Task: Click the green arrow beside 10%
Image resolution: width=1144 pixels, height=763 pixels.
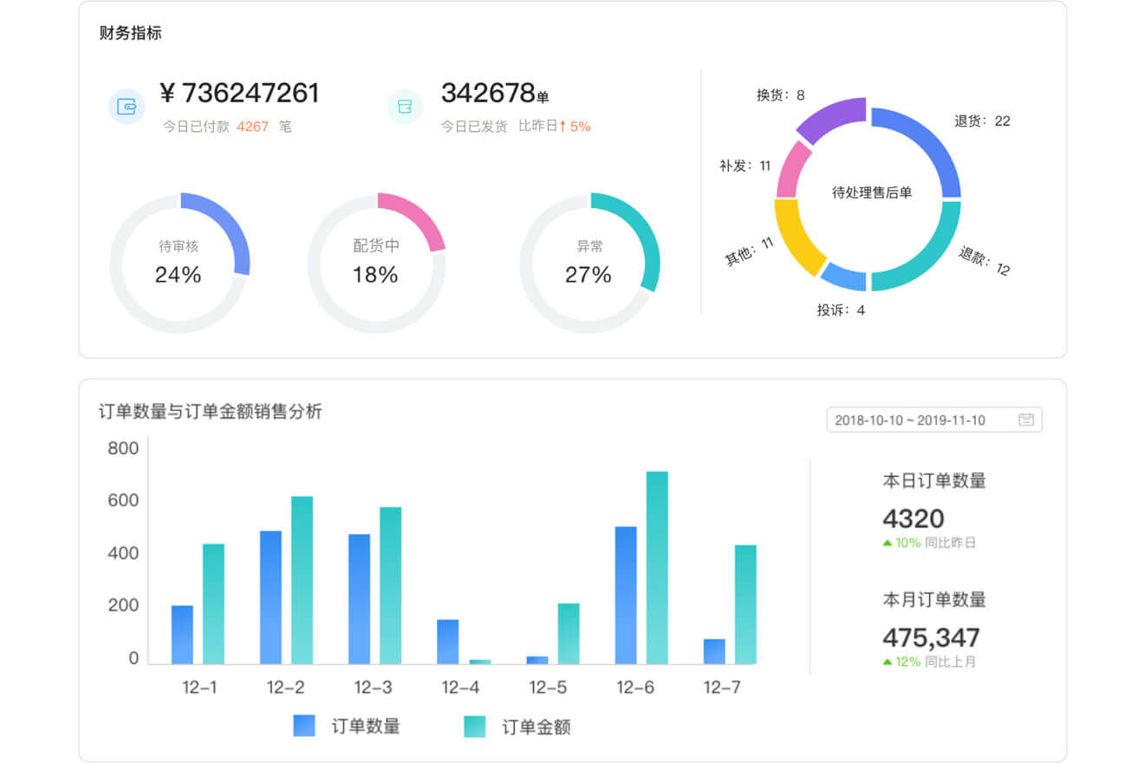Action: (x=887, y=543)
